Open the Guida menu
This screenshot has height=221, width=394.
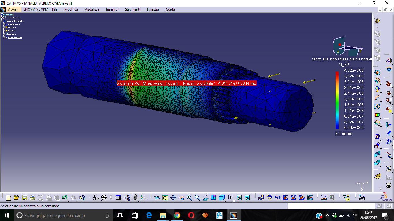(x=170, y=9)
